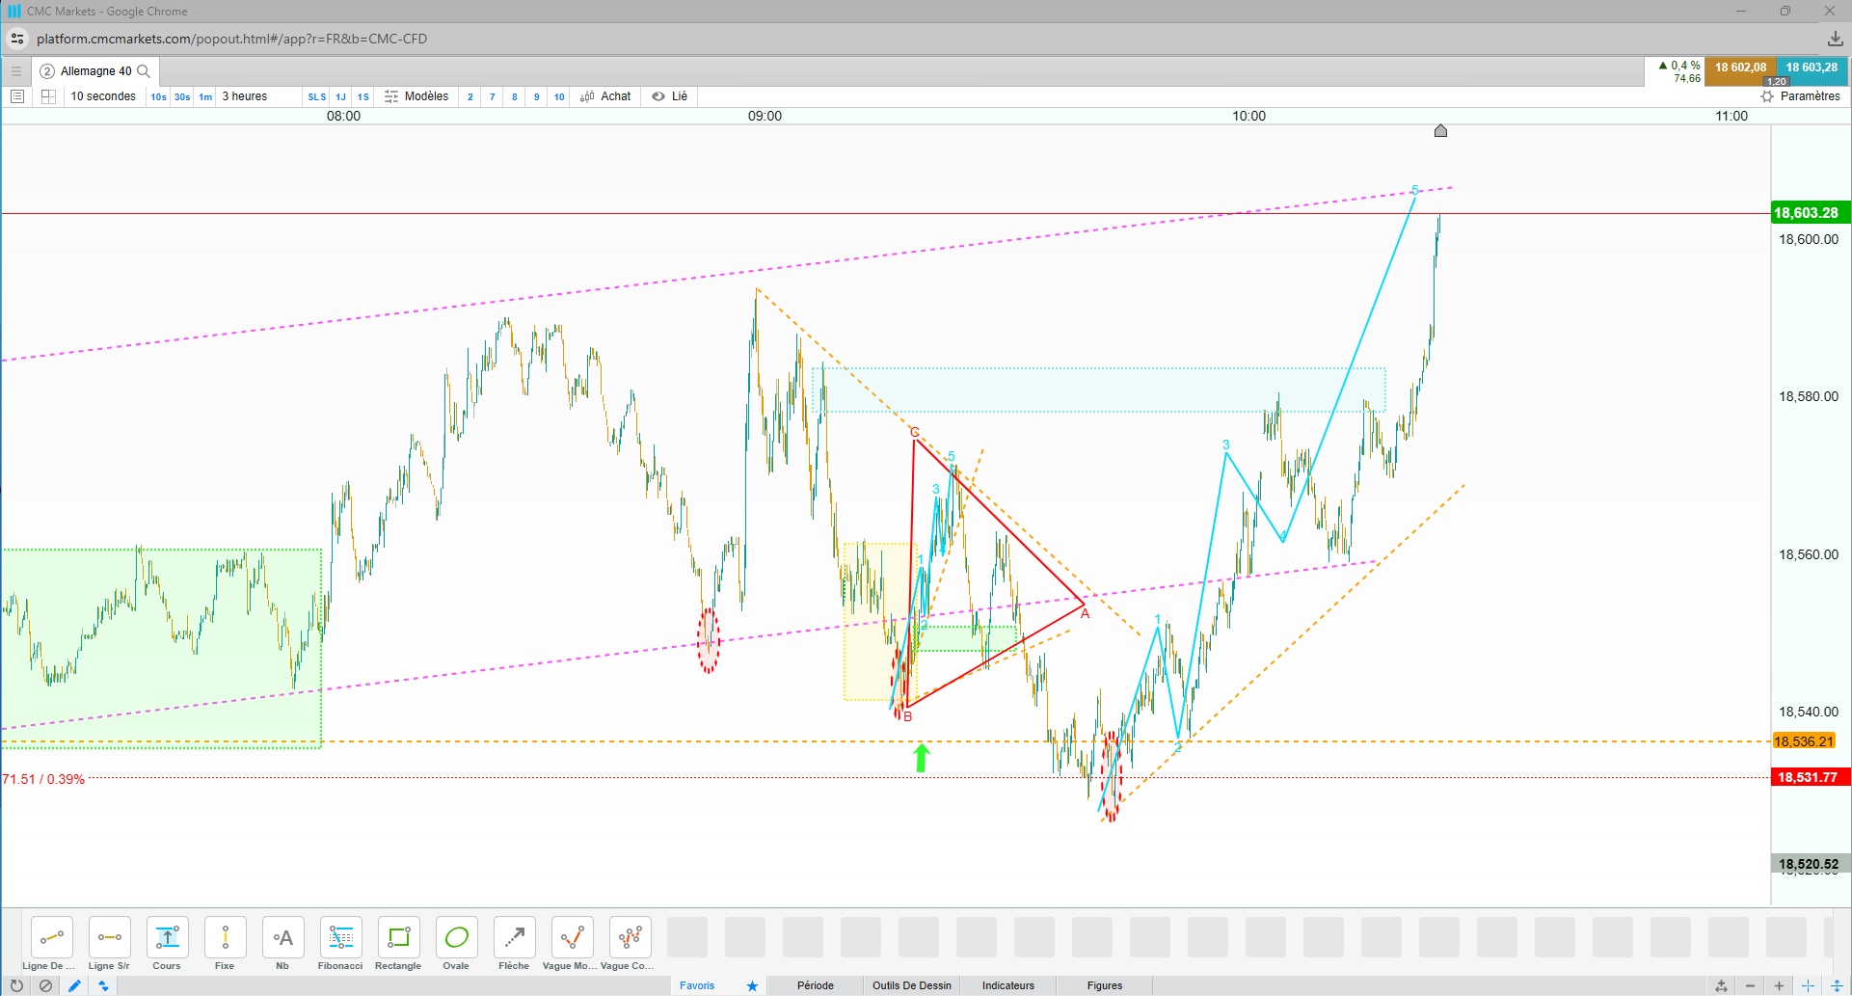The image size is (1852, 996).
Task: Click the Achat buy button
Action: (x=605, y=96)
